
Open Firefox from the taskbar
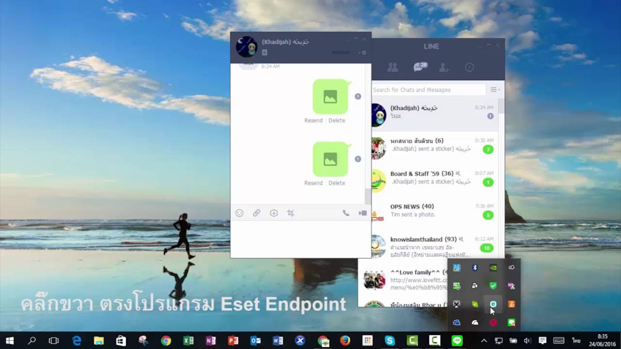pos(345,341)
